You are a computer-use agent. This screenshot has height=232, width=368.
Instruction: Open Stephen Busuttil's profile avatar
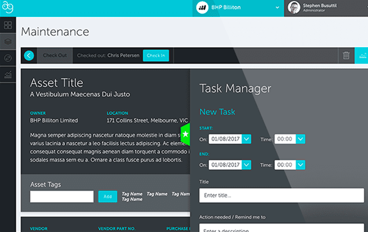(x=294, y=7)
